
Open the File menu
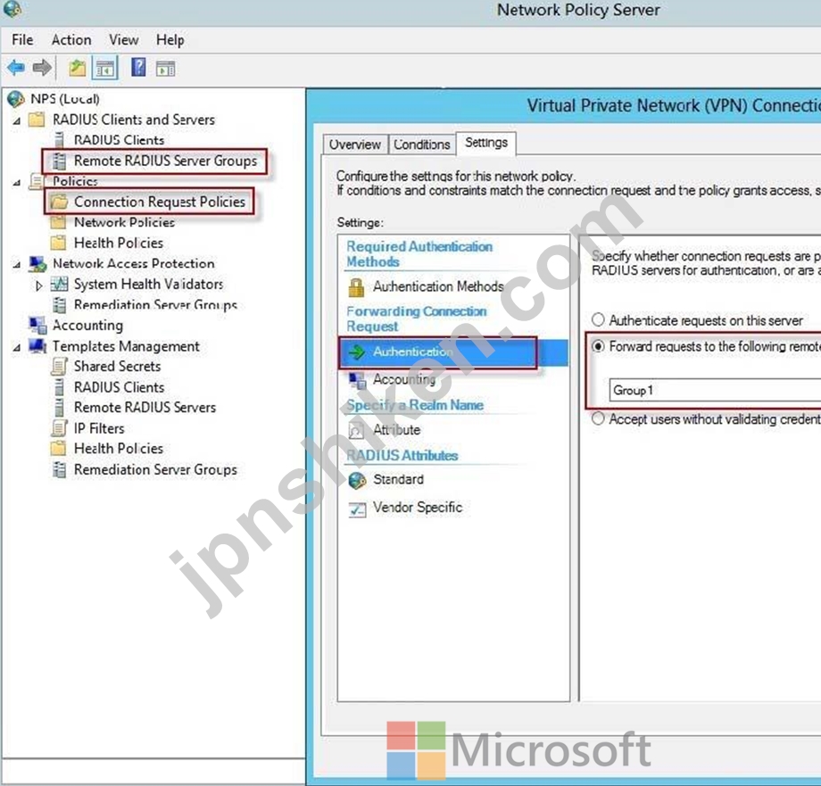pyautogui.click(x=22, y=40)
